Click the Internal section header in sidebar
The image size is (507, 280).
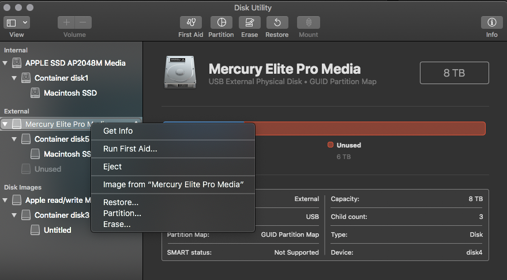click(16, 50)
